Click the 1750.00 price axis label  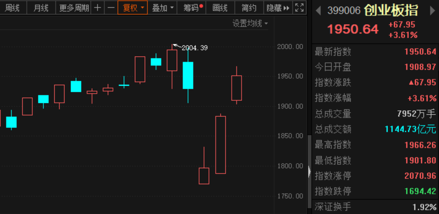click(x=290, y=196)
